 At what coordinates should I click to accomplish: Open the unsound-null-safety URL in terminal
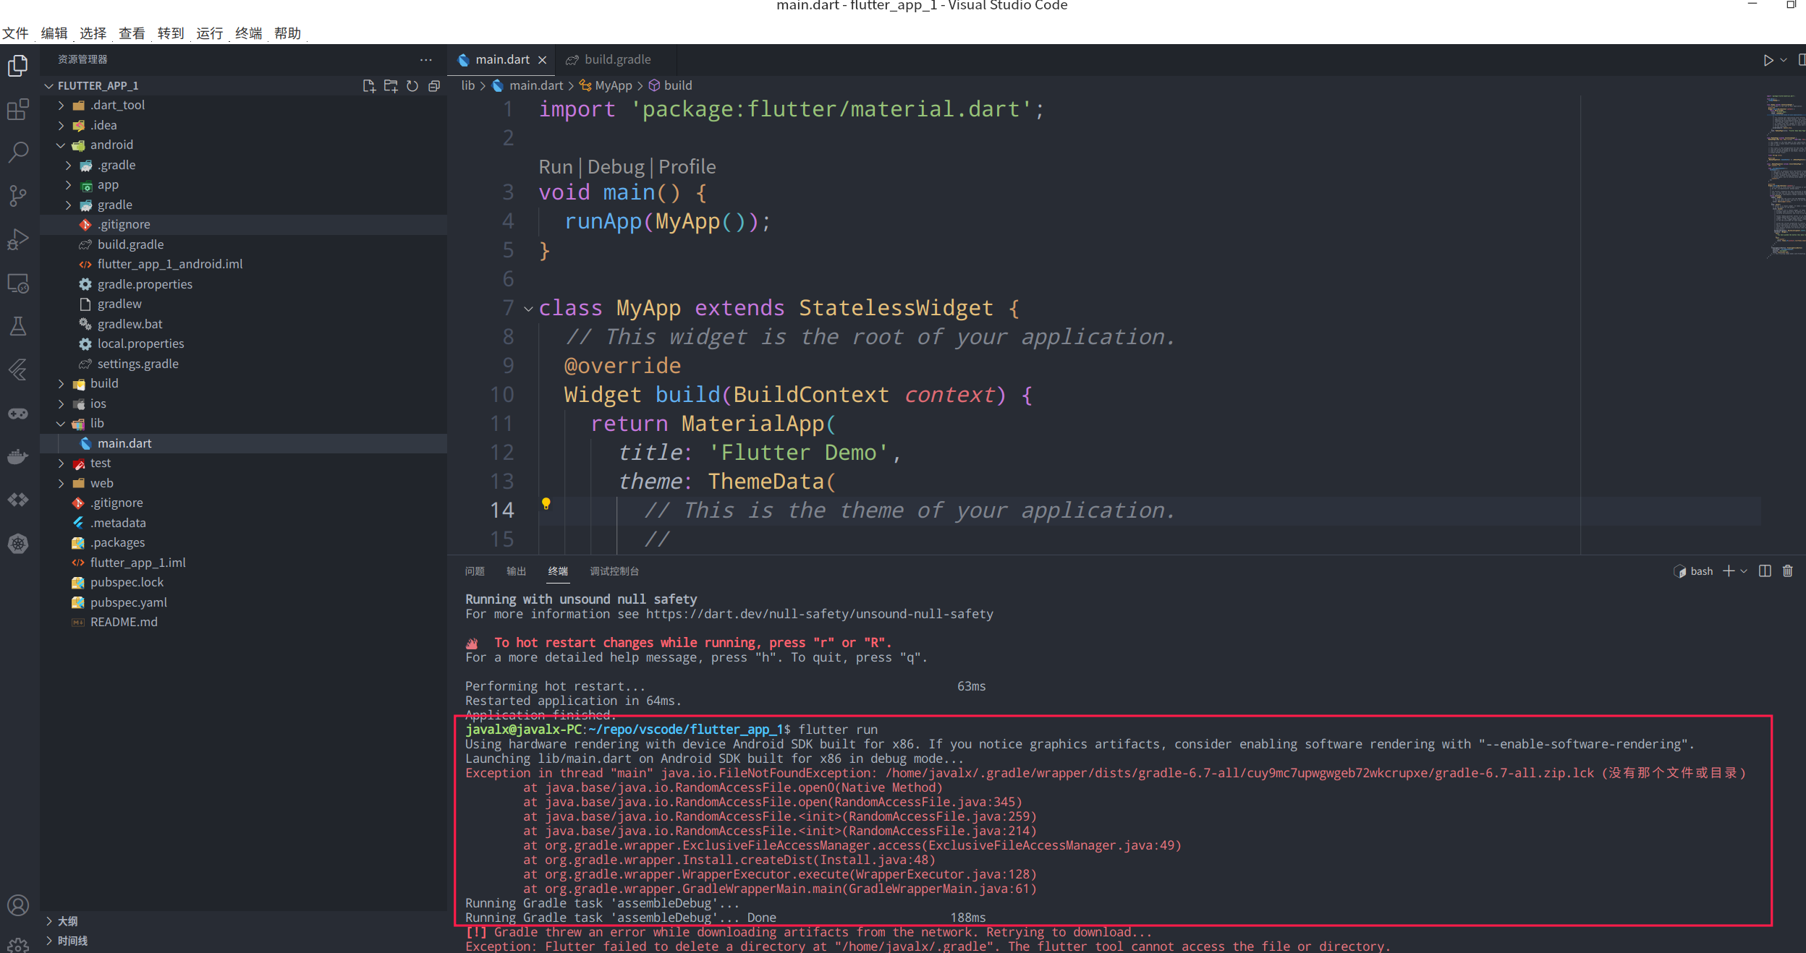820,614
